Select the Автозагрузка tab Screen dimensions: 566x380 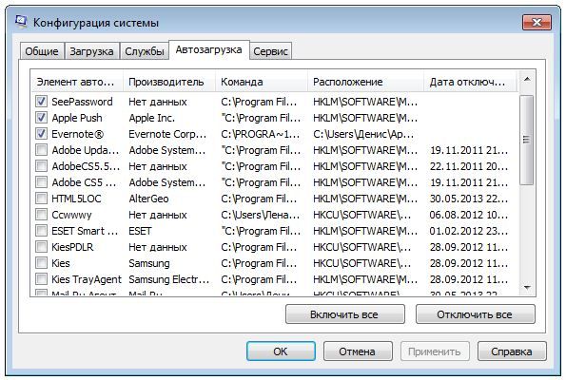208,49
